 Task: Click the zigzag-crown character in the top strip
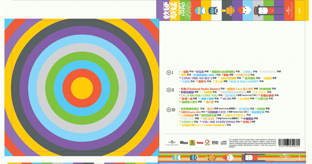(x=213, y=11)
